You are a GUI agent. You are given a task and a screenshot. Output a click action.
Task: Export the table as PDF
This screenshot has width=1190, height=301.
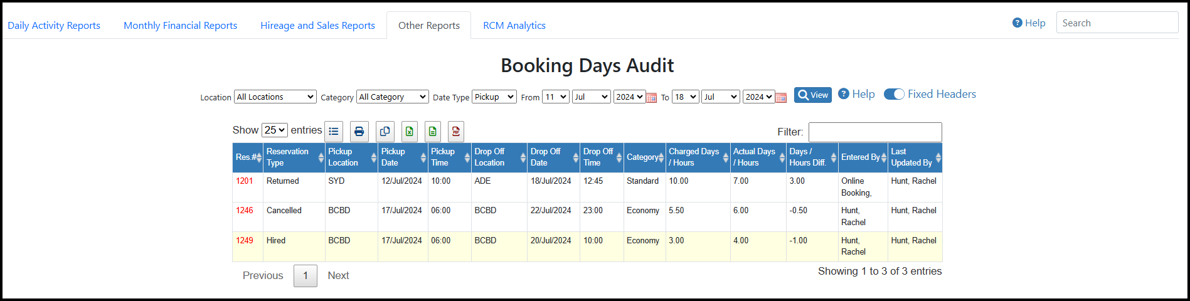click(456, 132)
